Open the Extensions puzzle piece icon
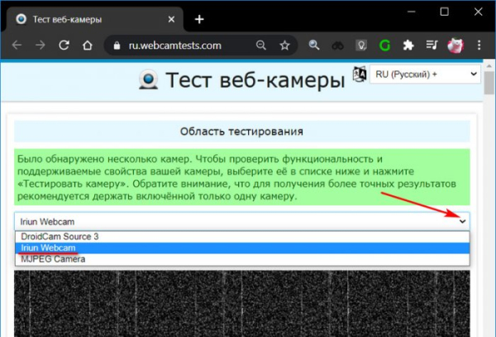Image resolution: width=496 pixels, height=337 pixels. [408, 46]
